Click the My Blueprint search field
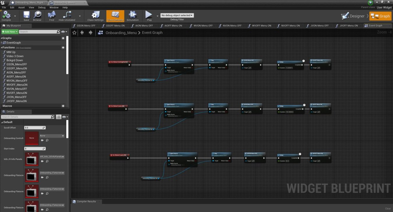This screenshot has width=393, height=212. (x=39, y=32)
